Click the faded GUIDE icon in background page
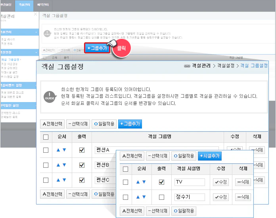 click(x=47, y=33)
